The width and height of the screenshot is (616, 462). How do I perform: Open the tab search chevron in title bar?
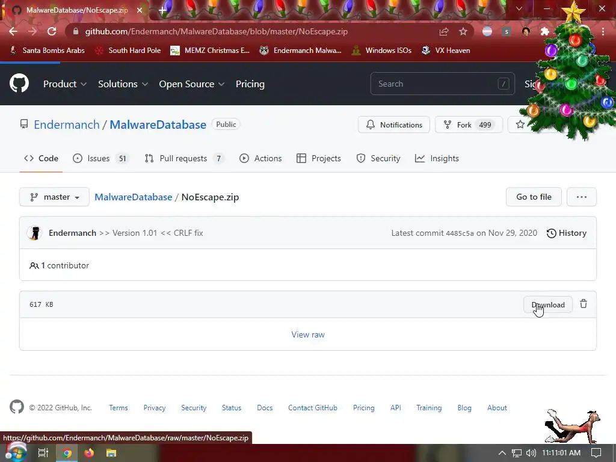pyautogui.click(x=519, y=8)
